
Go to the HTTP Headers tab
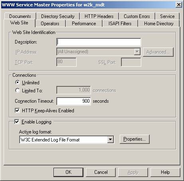point(99,16)
